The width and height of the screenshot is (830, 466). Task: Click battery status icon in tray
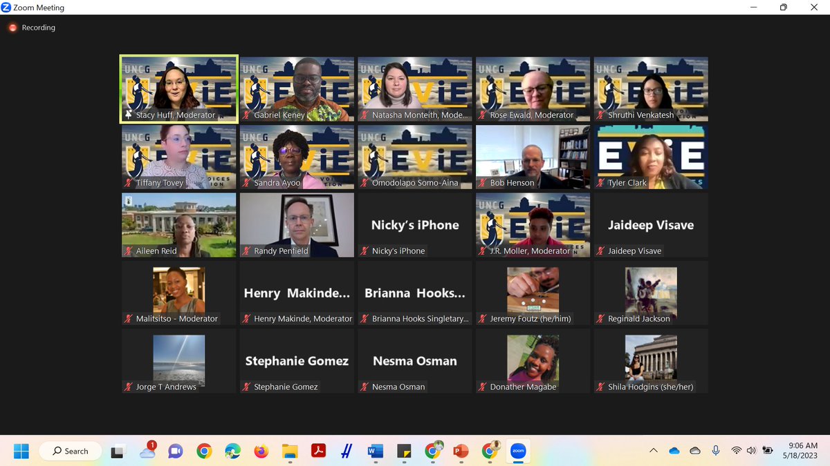click(768, 451)
